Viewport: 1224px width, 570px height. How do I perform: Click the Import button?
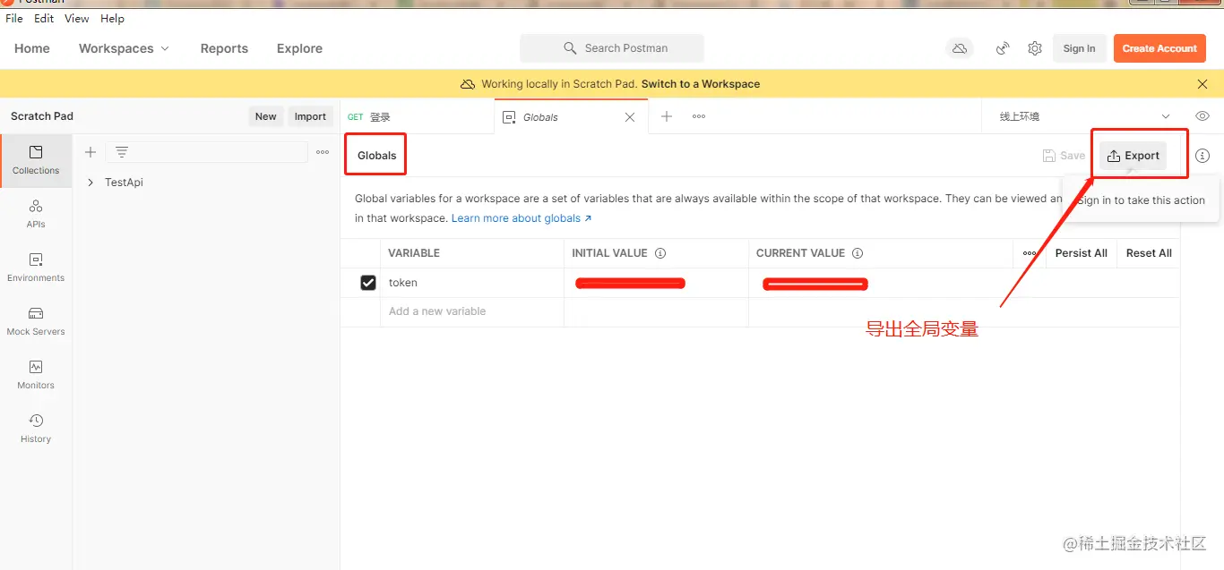pos(310,116)
